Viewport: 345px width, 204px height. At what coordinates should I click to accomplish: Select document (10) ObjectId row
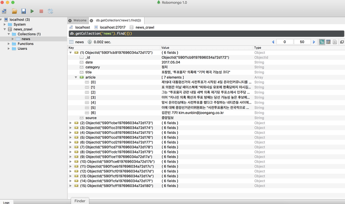click(x=206, y=162)
